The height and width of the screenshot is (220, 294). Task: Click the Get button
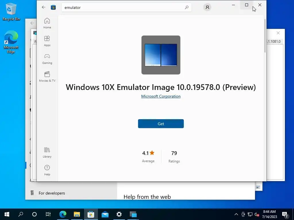pos(161,124)
